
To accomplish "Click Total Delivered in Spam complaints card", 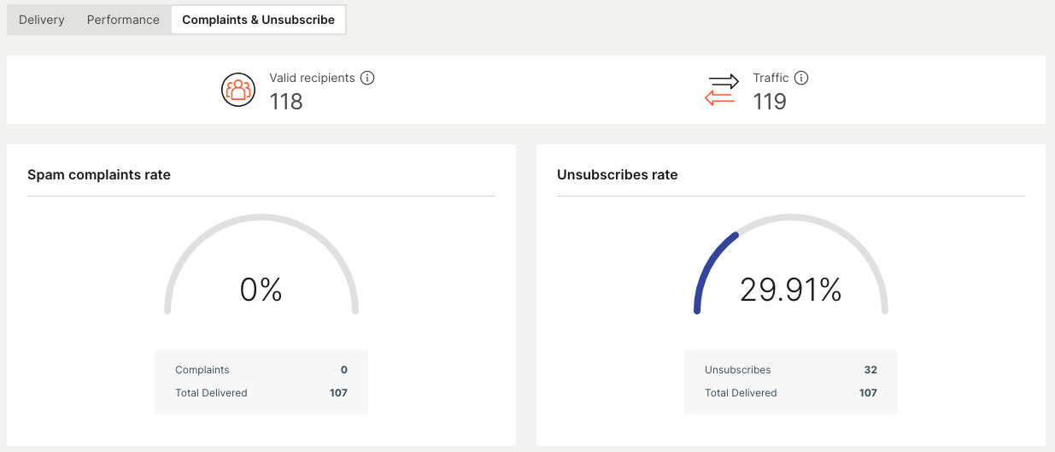I will coord(211,393).
